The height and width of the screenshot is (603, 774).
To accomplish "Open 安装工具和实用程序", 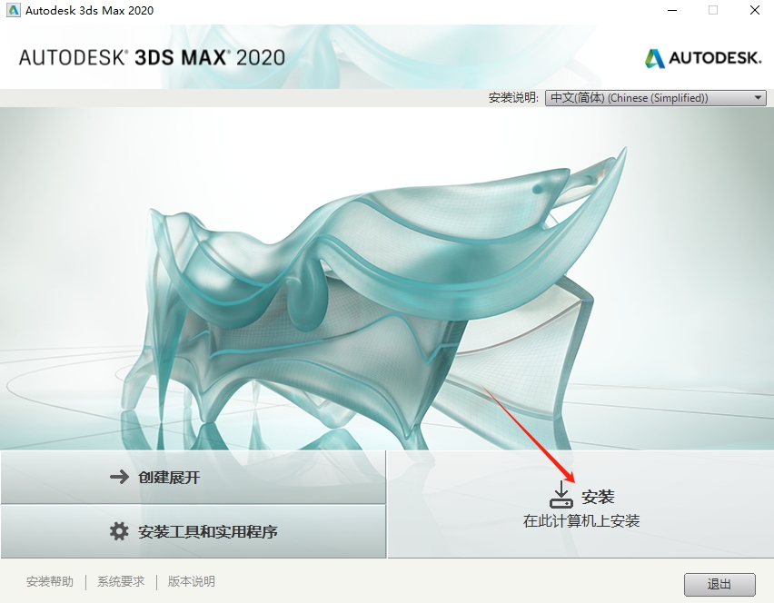I will [193, 531].
